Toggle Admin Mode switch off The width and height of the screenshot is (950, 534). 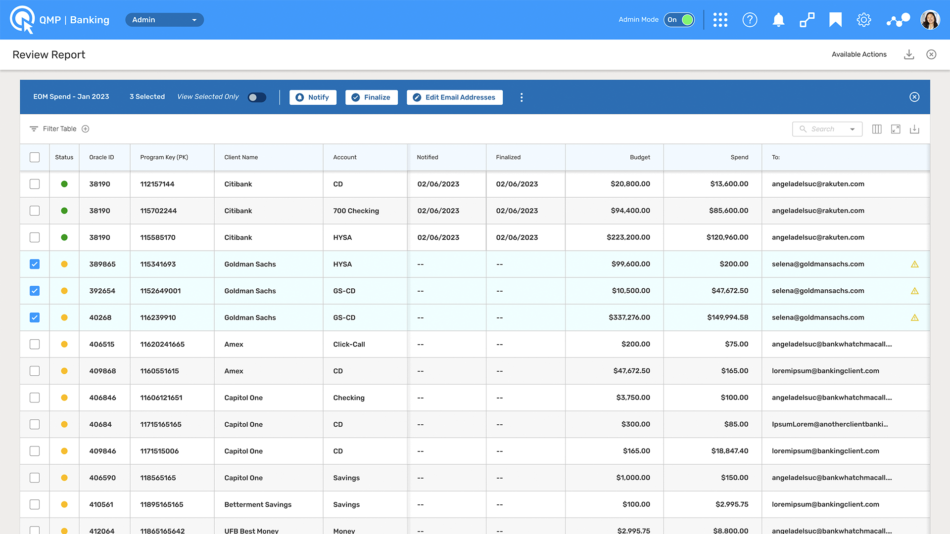click(679, 20)
